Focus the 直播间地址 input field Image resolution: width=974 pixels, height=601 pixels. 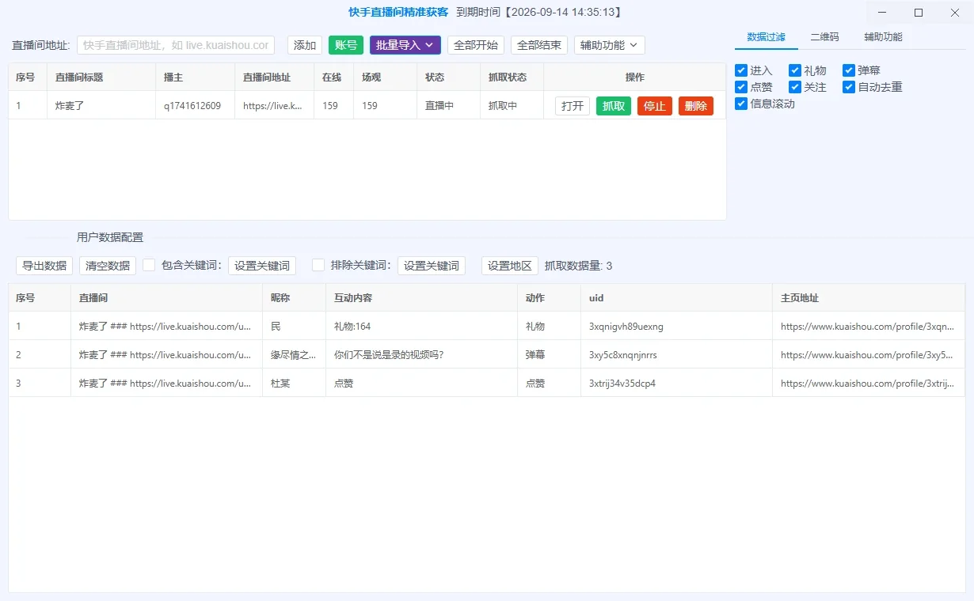click(x=176, y=45)
